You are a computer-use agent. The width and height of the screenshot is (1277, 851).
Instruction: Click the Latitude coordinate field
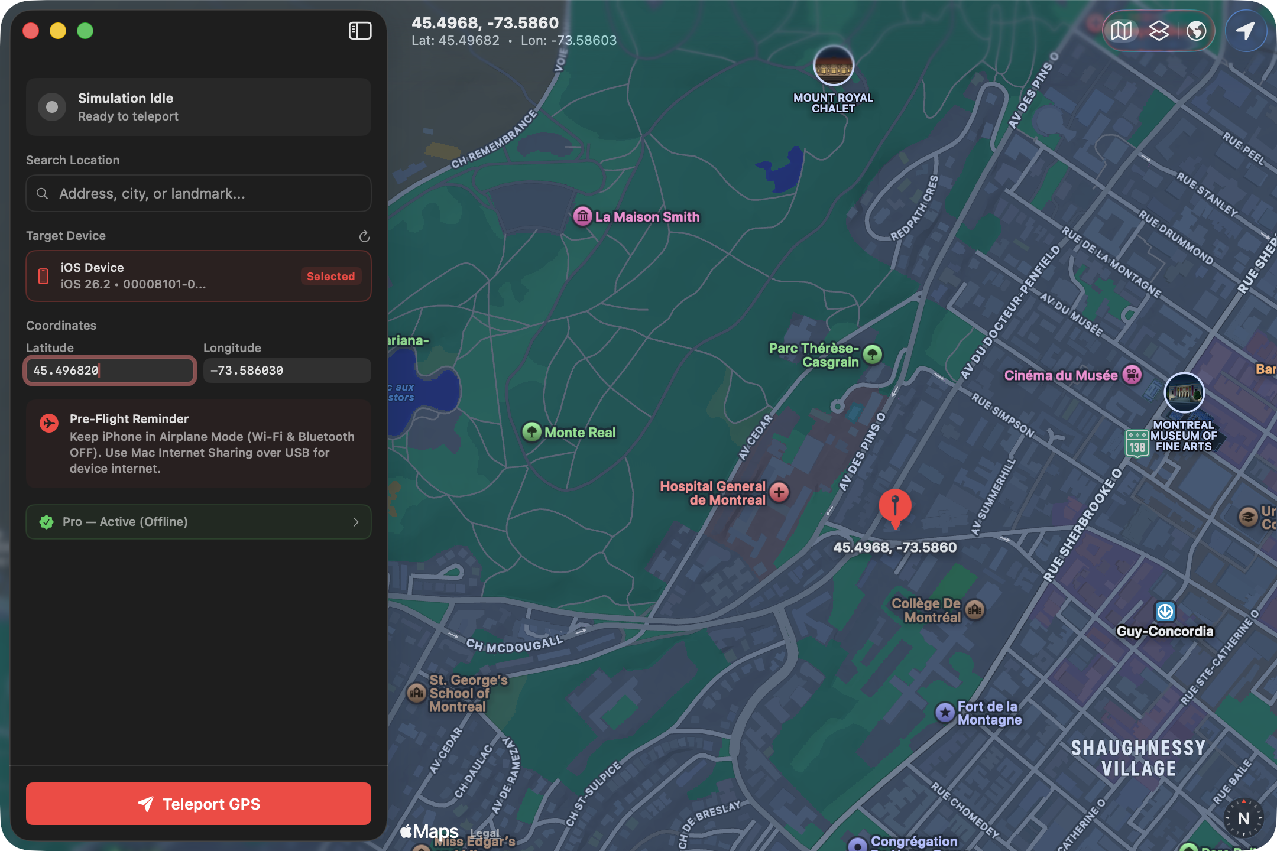click(110, 371)
